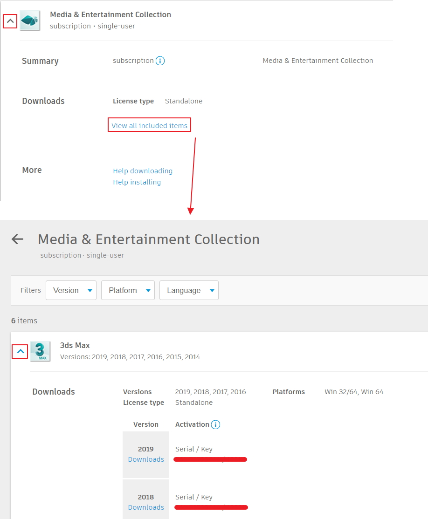Open the Help installing link
This screenshot has height=519, width=428.
click(137, 182)
